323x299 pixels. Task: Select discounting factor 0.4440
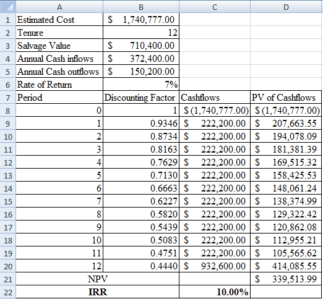pos(141,266)
